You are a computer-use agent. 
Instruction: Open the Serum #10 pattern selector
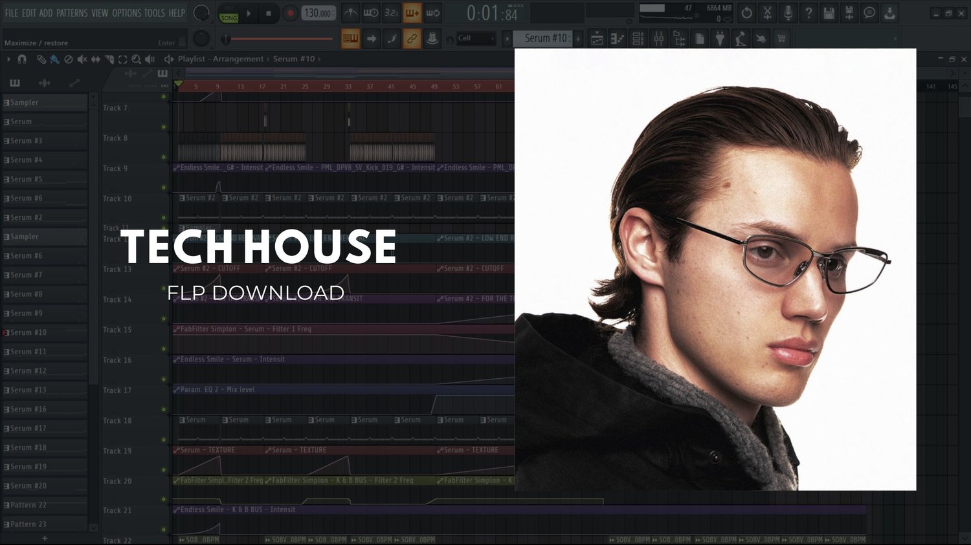[x=542, y=39]
